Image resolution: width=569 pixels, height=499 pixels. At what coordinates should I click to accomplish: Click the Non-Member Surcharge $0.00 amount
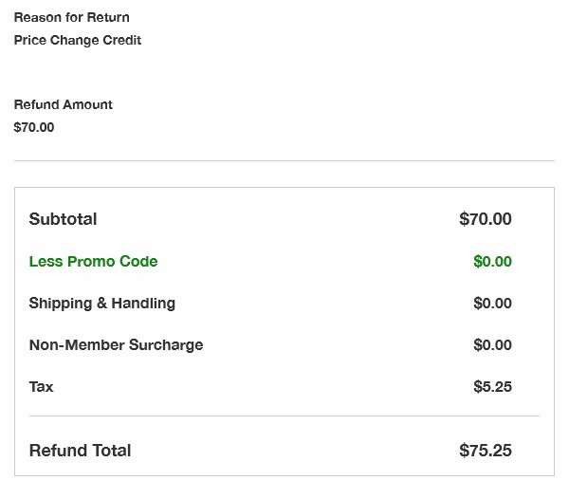pyautogui.click(x=492, y=344)
